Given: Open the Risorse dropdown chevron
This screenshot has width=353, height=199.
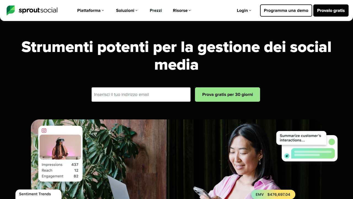Looking at the screenshot, I should coord(190,11).
